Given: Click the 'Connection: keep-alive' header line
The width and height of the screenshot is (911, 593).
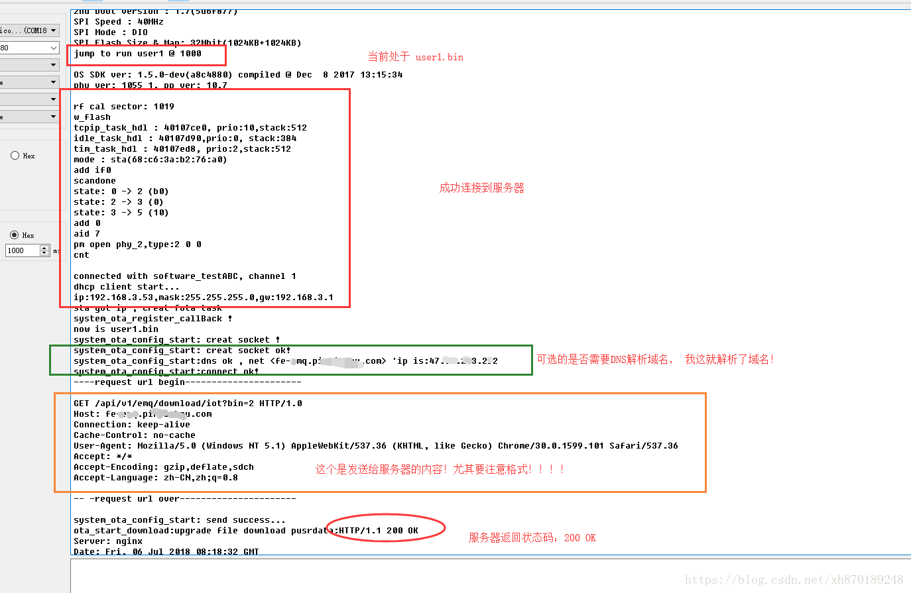Looking at the screenshot, I should coord(132,425).
